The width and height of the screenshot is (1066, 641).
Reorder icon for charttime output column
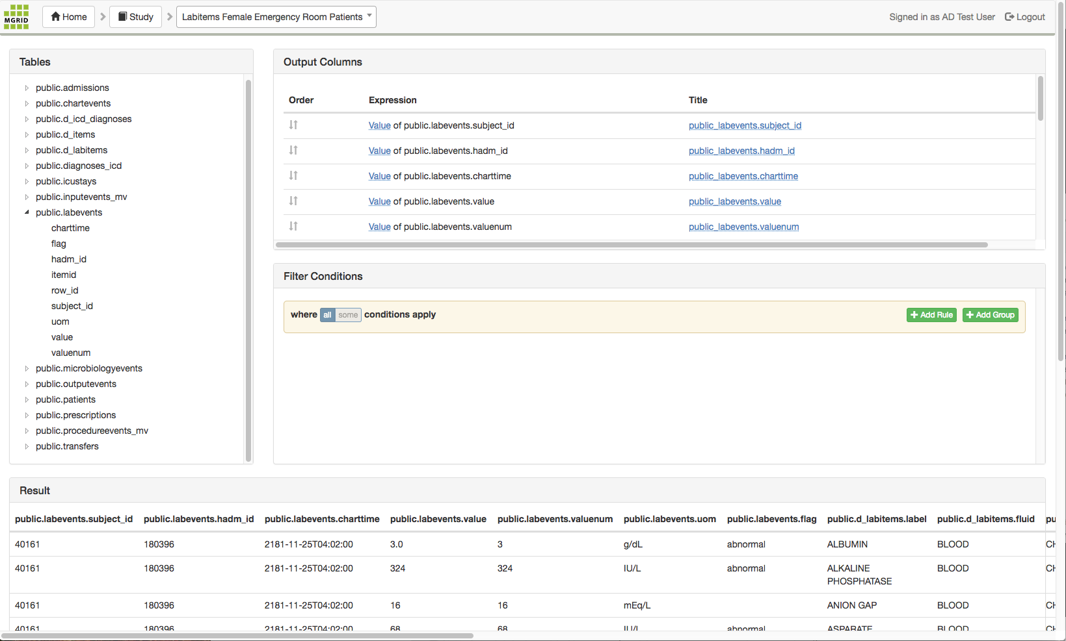pos(293,175)
